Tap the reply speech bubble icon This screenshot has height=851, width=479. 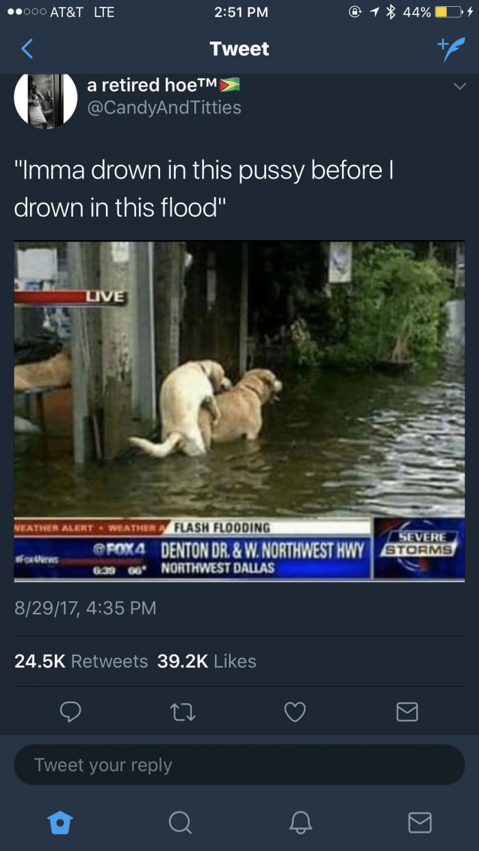70,713
